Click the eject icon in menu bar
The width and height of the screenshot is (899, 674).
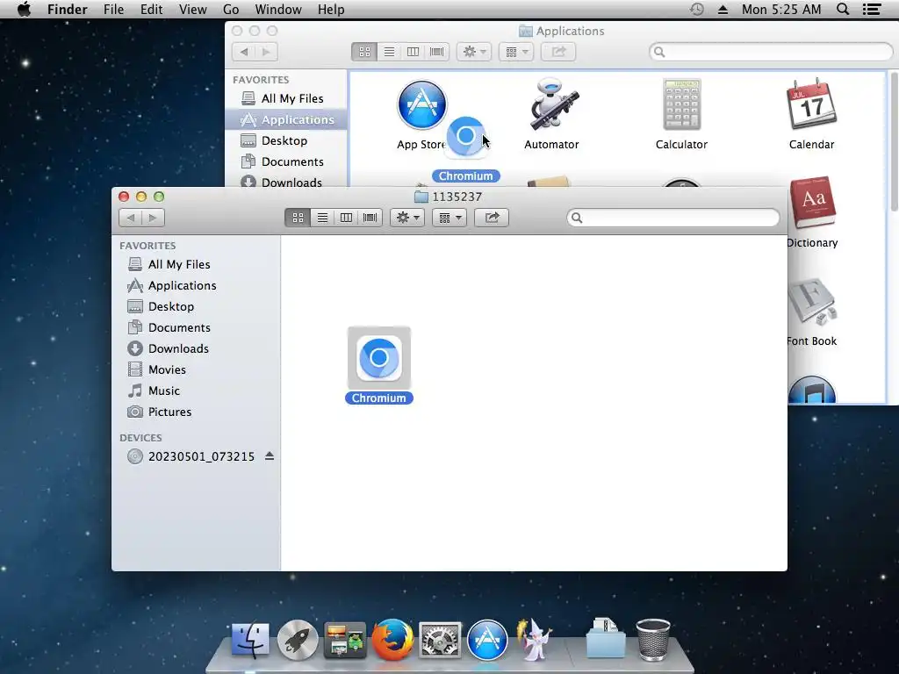[723, 10]
